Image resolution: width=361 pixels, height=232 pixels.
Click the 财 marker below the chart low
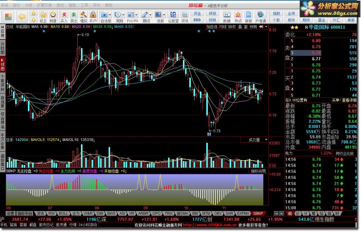click(209, 134)
